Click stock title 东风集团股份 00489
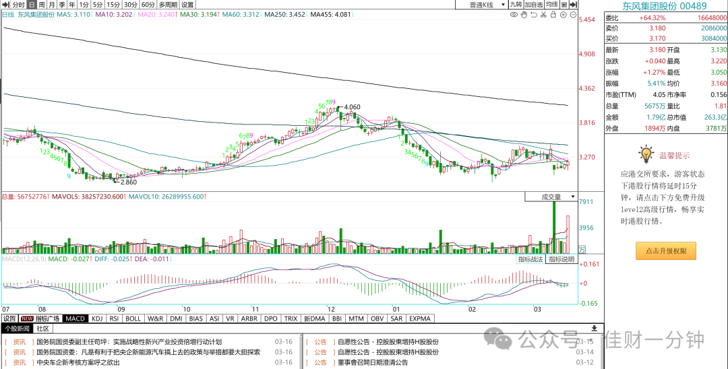Viewport: 728px width, 369px height. [x=665, y=6]
